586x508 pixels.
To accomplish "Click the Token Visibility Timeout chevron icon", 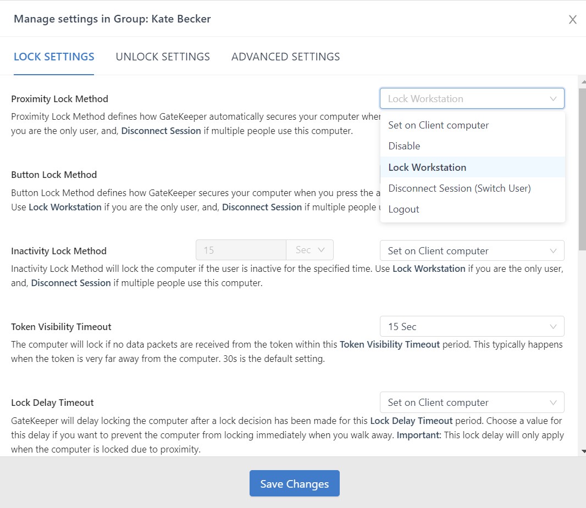I will tap(554, 326).
